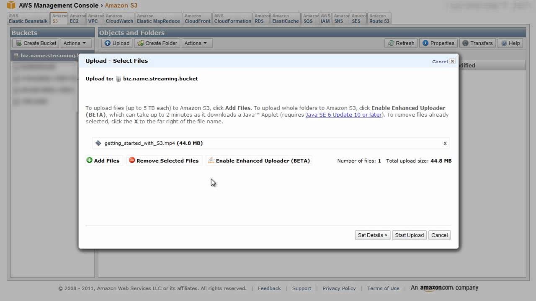Open Objects and Folders Actions dropdown
536x301 pixels.
pos(197,43)
